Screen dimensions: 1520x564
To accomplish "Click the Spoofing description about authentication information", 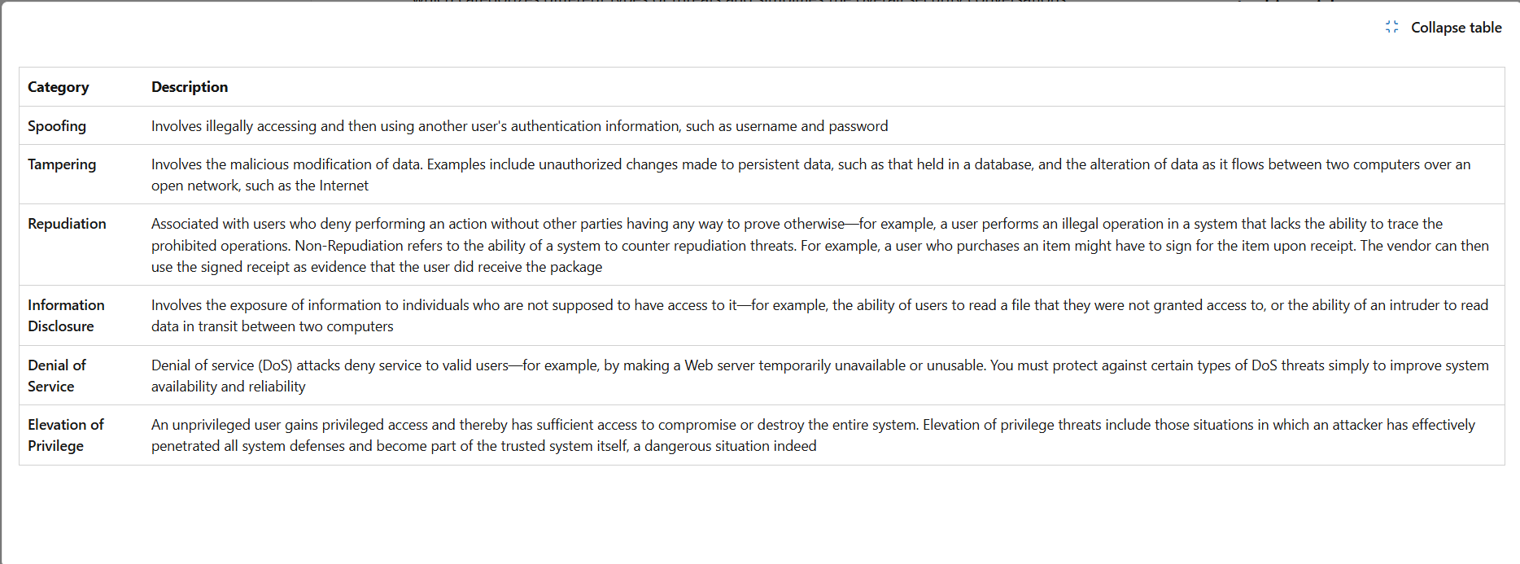I will click(x=520, y=125).
